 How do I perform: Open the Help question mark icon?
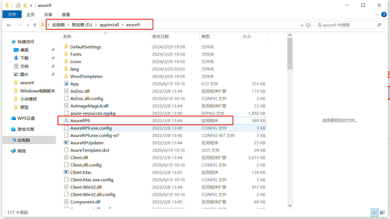(x=384, y=14)
